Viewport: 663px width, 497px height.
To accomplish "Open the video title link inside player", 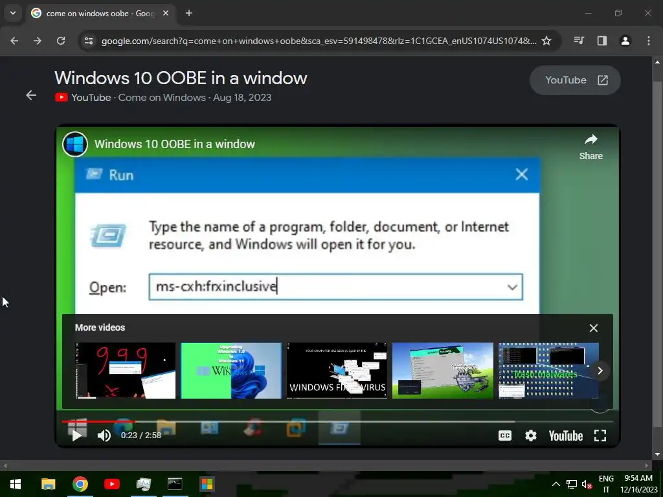I will (175, 144).
